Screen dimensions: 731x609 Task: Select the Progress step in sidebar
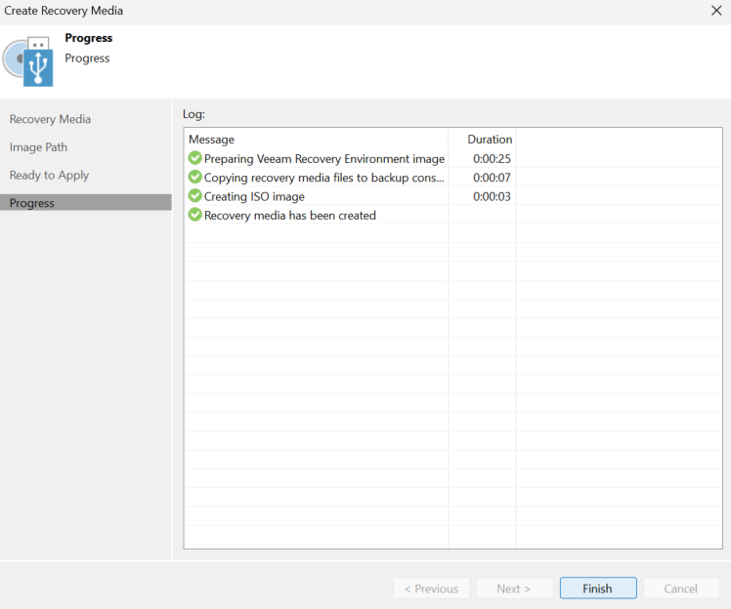click(x=86, y=203)
